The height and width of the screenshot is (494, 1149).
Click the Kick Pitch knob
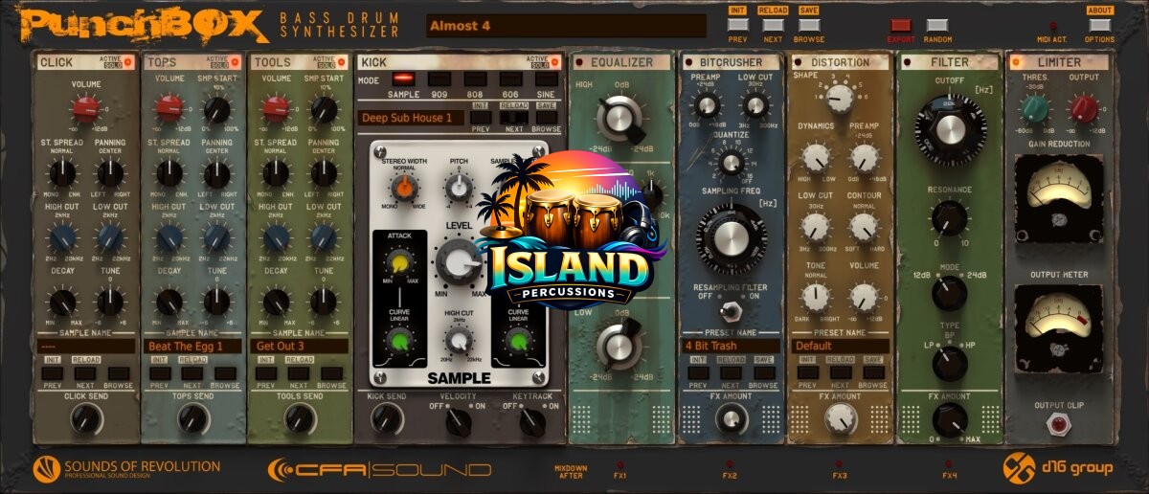[461, 189]
